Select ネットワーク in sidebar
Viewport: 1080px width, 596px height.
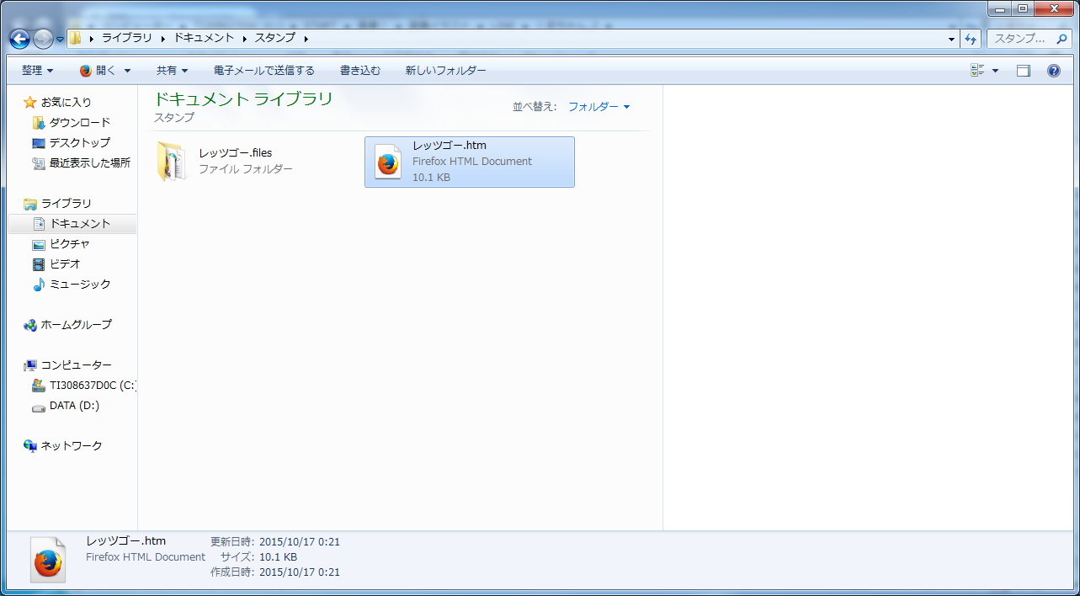(72, 445)
